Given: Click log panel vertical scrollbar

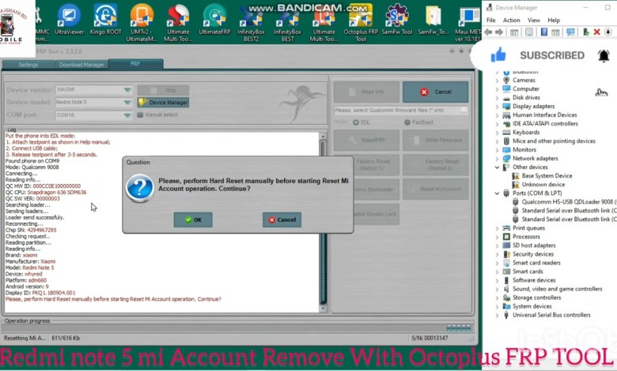Looking at the screenshot, I should (x=323, y=222).
